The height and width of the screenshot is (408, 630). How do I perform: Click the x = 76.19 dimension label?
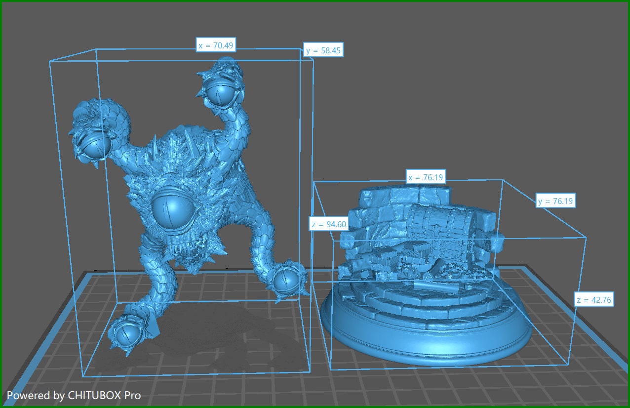tap(426, 177)
